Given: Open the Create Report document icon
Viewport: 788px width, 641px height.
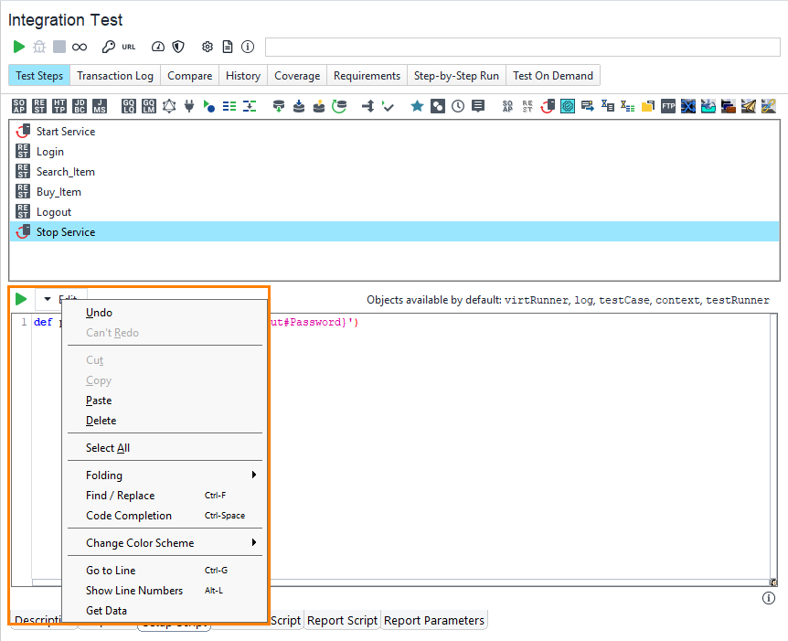Looking at the screenshot, I should pos(227,46).
